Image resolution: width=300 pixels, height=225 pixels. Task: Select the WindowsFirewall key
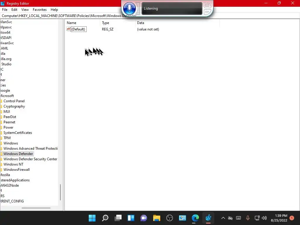(16, 170)
